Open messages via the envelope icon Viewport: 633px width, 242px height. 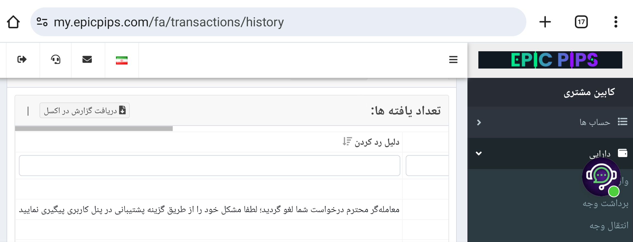pos(87,59)
